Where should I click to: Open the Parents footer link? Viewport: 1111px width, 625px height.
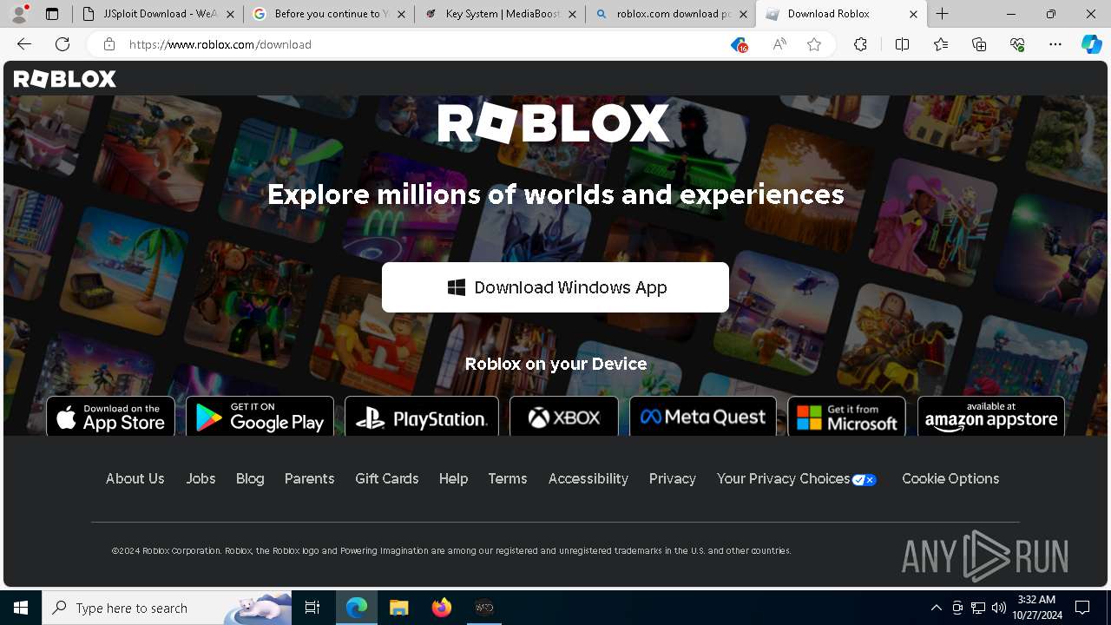(309, 479)
